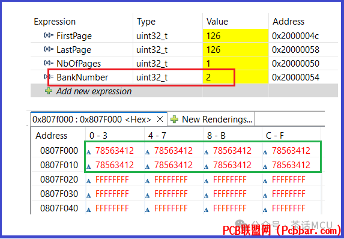Image resolution: width=344 pixels, height=239 pixels.
Task: Click the Expression column header
Action: [x=55, y=22]
